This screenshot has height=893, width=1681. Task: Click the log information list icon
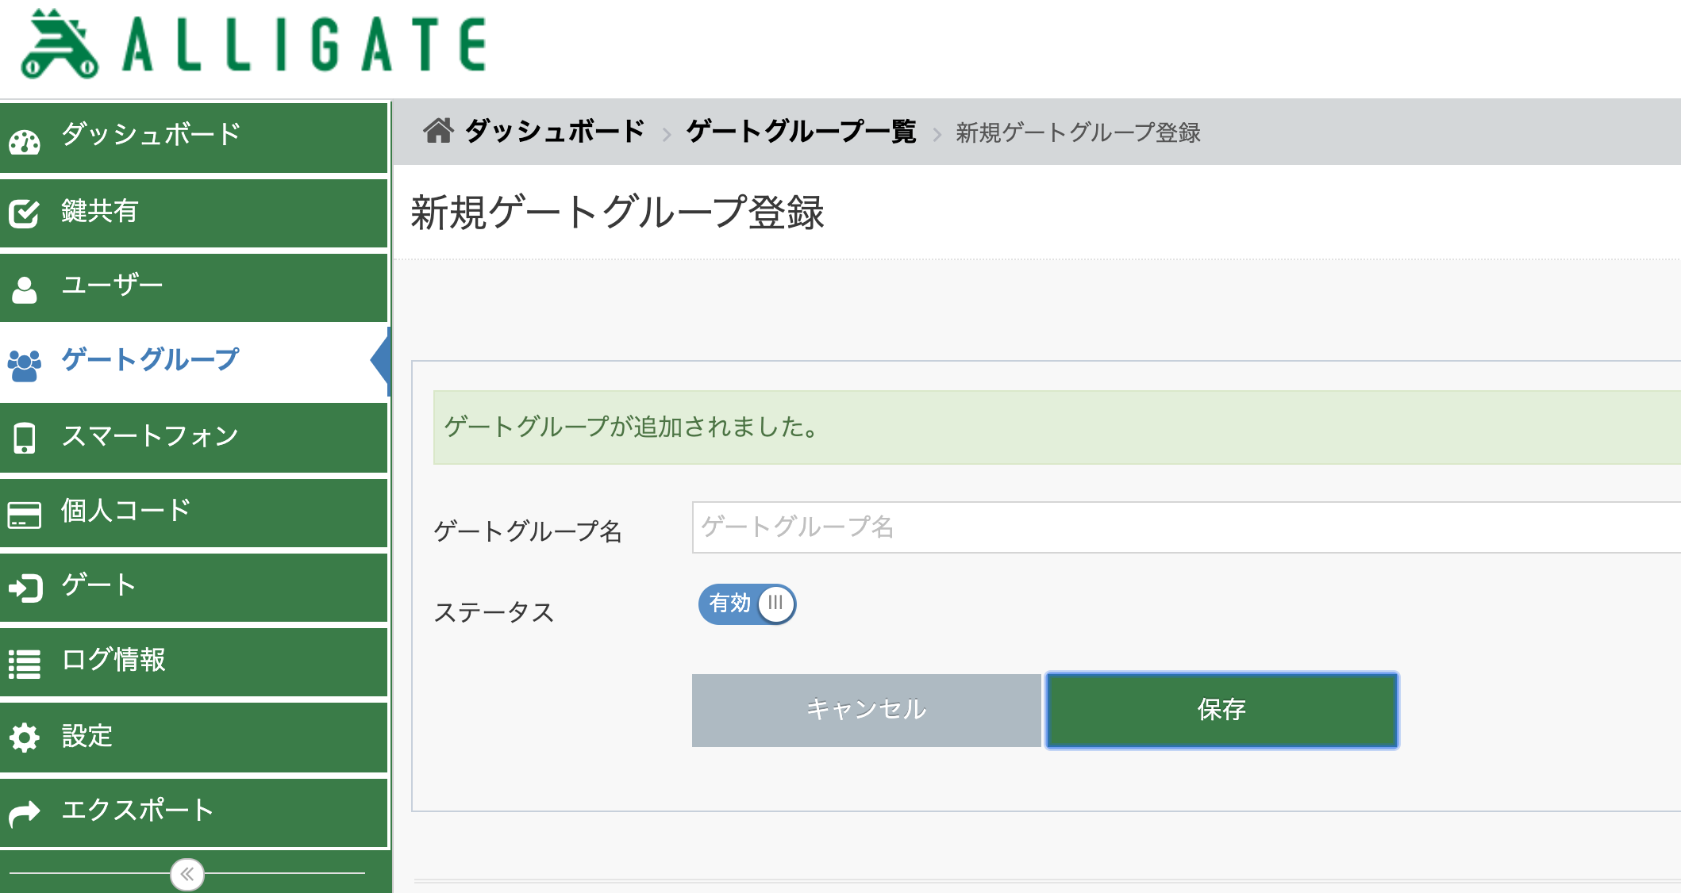click(25, 664)
